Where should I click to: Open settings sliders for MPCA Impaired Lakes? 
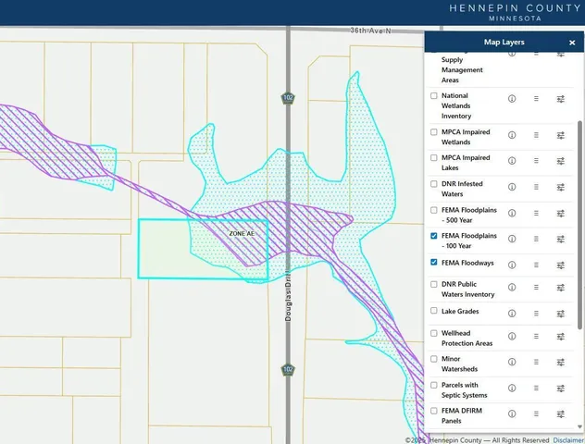coord(561,158)
